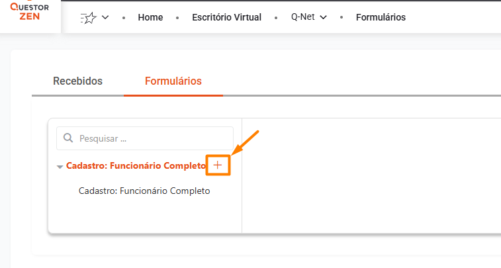
Task: Click the plus icon to add a form
Action: (218, 165)
